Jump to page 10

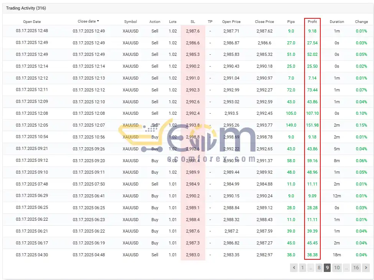337,268
